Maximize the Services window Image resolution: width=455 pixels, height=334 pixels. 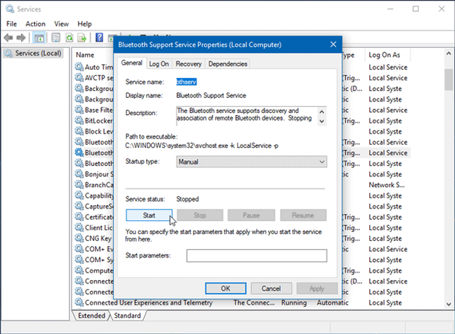point(415,9)
